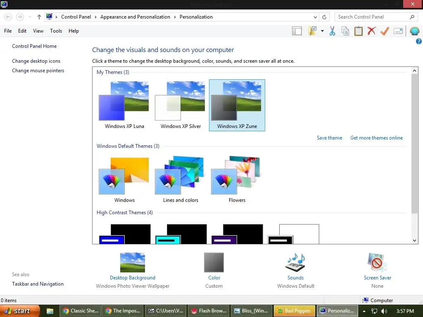
Task: Open the File menu
Action: click(x=8, y=31)
